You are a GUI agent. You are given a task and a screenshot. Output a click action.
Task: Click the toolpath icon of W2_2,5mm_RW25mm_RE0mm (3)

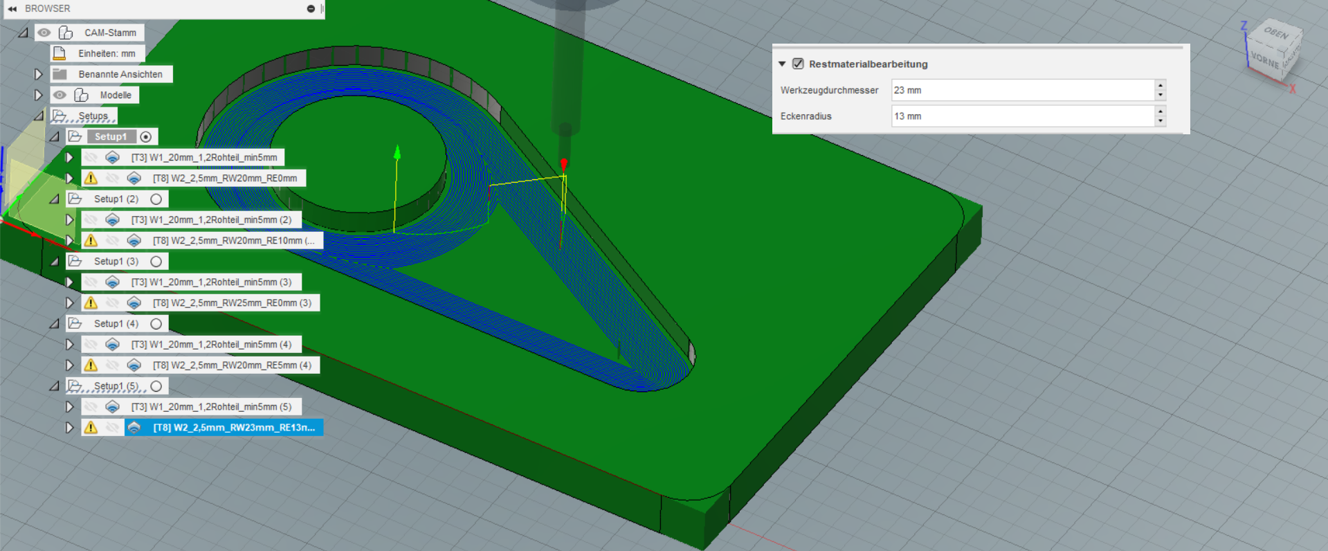pos(134,302)
